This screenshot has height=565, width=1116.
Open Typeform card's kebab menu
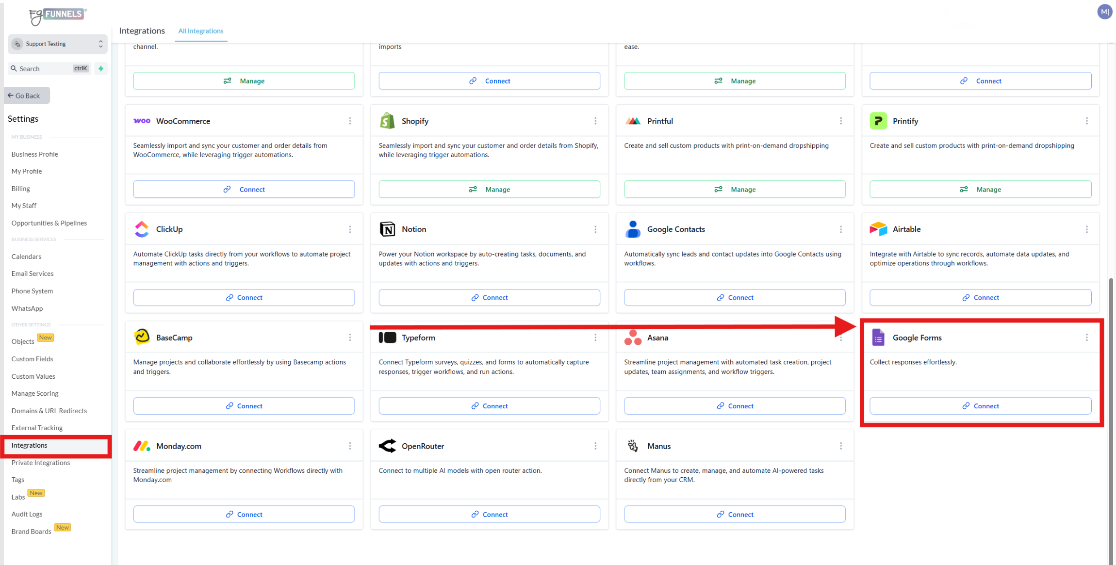pyautogui.click(x=595, y=338)
